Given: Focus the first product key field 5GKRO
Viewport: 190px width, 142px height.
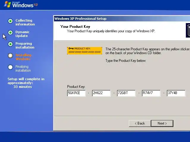Looking at the screenshot, I should [76, 93].
